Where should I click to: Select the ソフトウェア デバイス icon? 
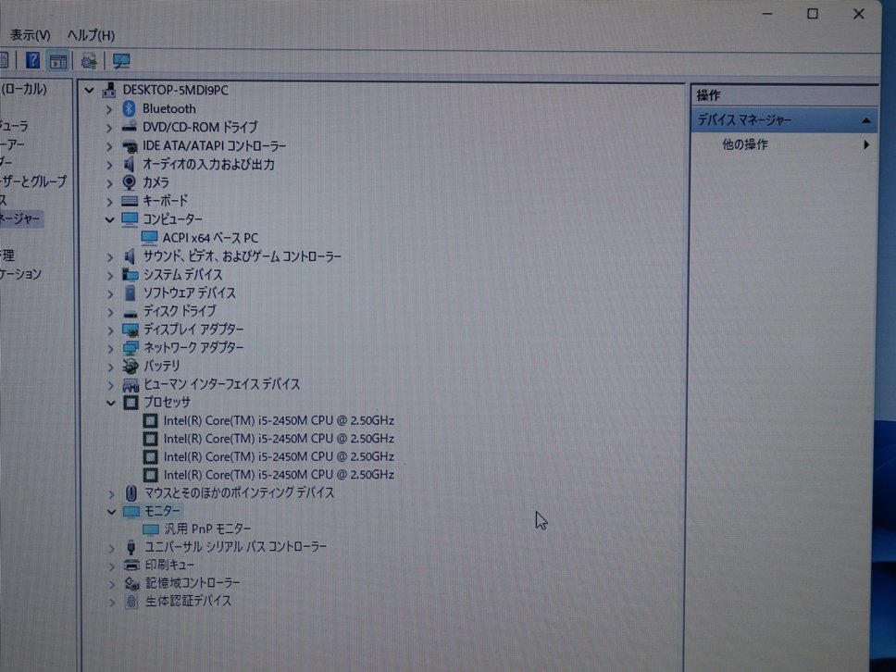click(x=131, y=293)
